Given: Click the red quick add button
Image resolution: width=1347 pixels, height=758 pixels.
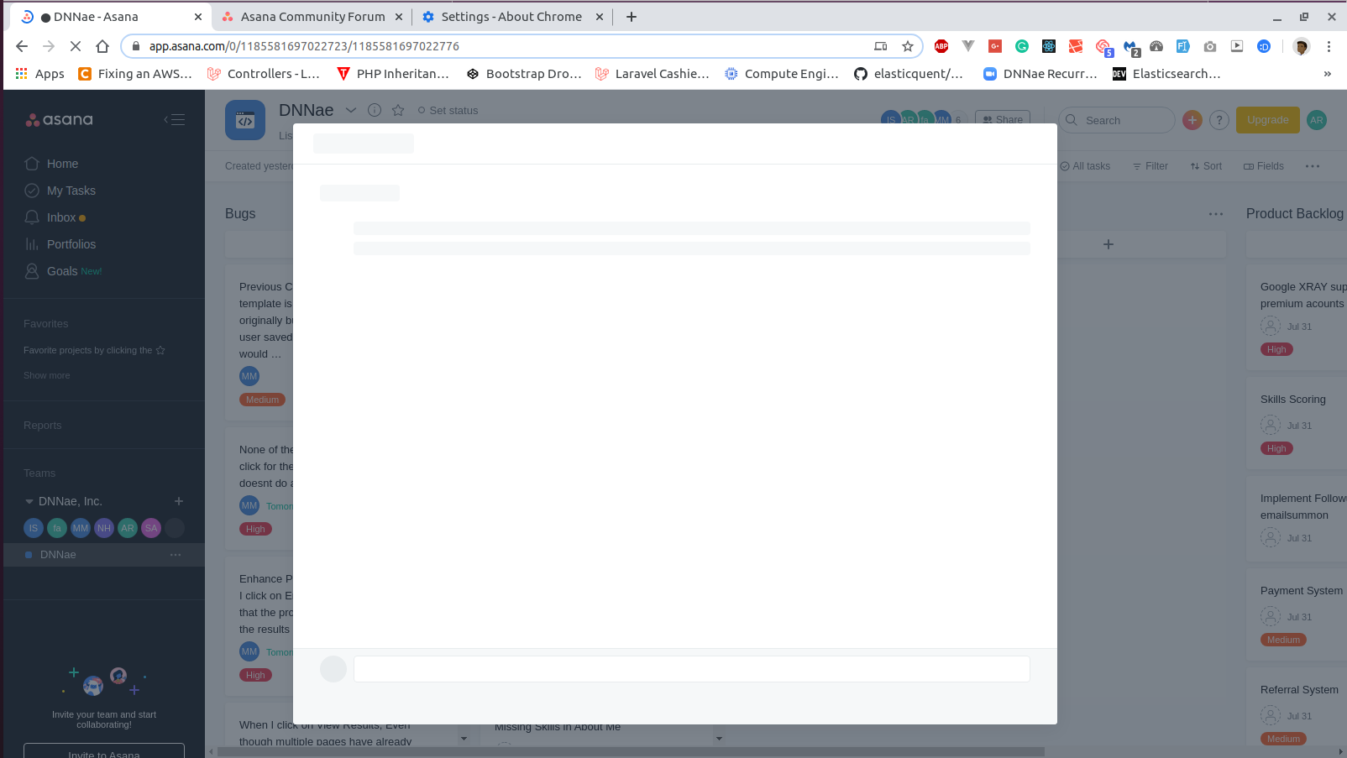Looking at the screenshot, I should point(1192,120).
